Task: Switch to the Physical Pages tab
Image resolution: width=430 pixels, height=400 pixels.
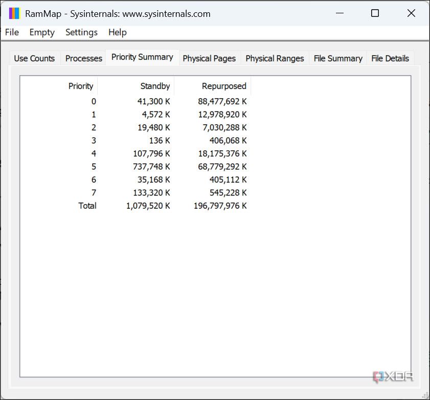Action: [209, 58]
